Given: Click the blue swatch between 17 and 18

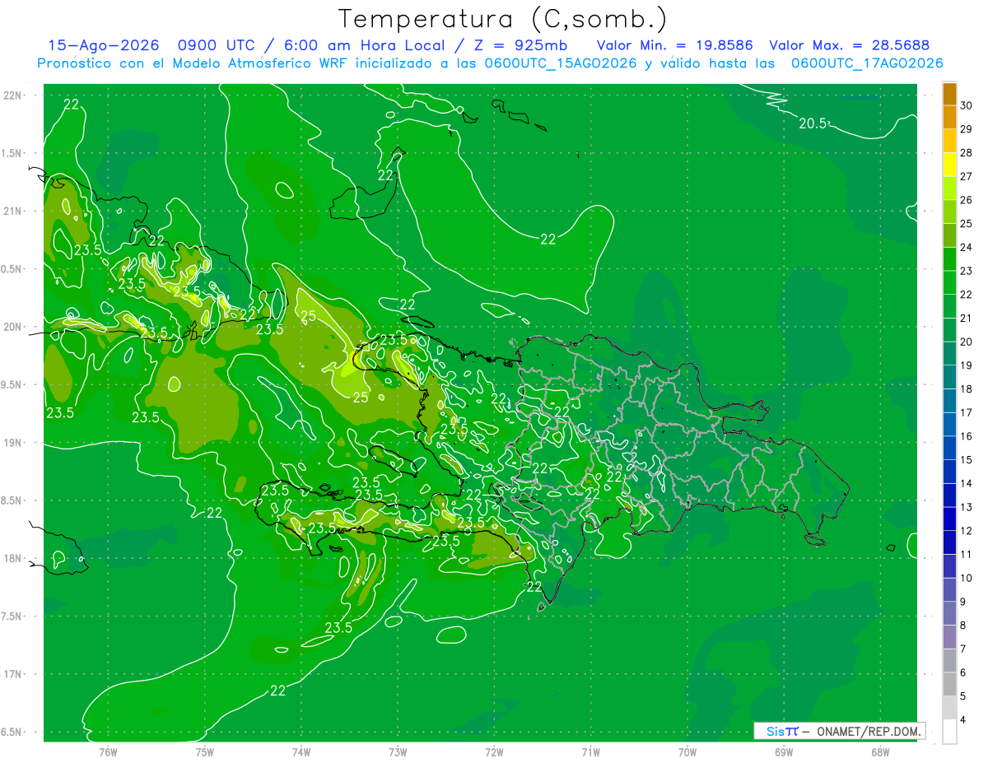Looking at the screenshot, I should (949, 401).
